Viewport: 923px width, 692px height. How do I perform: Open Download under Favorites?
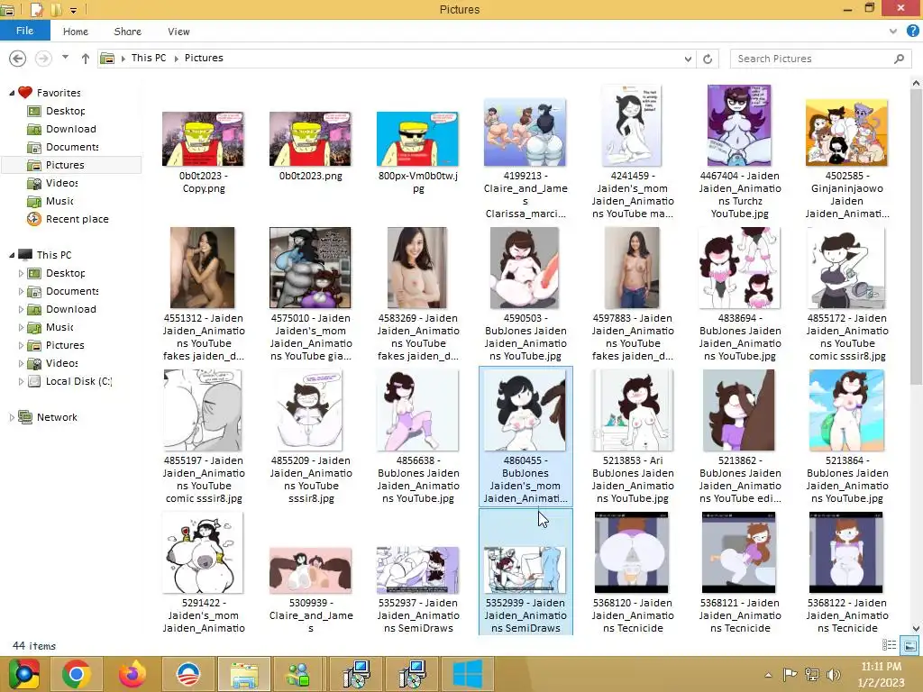pos(70,129)
